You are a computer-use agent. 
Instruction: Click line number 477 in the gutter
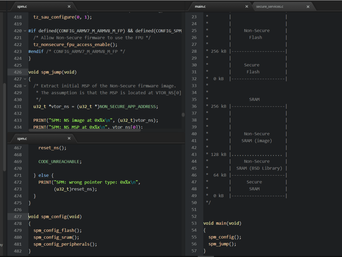[18, 217]
